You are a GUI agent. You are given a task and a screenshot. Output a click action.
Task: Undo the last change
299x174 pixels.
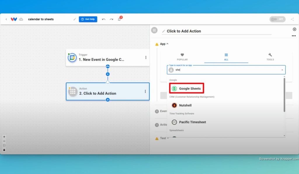click(104, 19)
